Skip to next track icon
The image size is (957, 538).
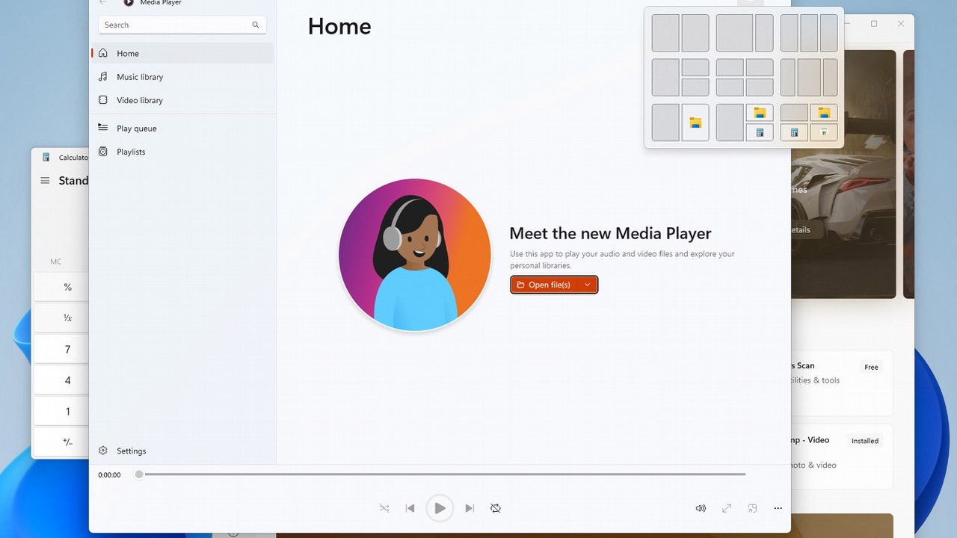point(470,508)
